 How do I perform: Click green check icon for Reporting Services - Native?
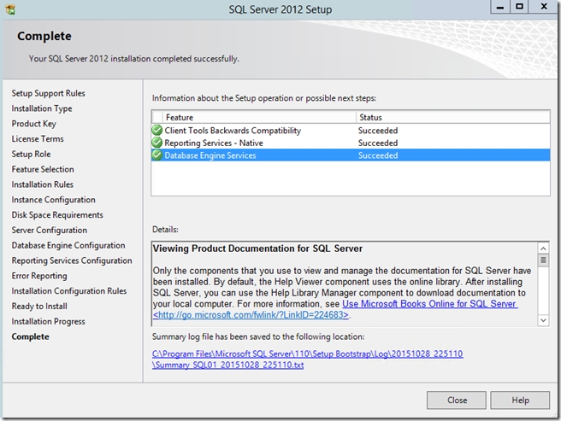click(157, 143)
